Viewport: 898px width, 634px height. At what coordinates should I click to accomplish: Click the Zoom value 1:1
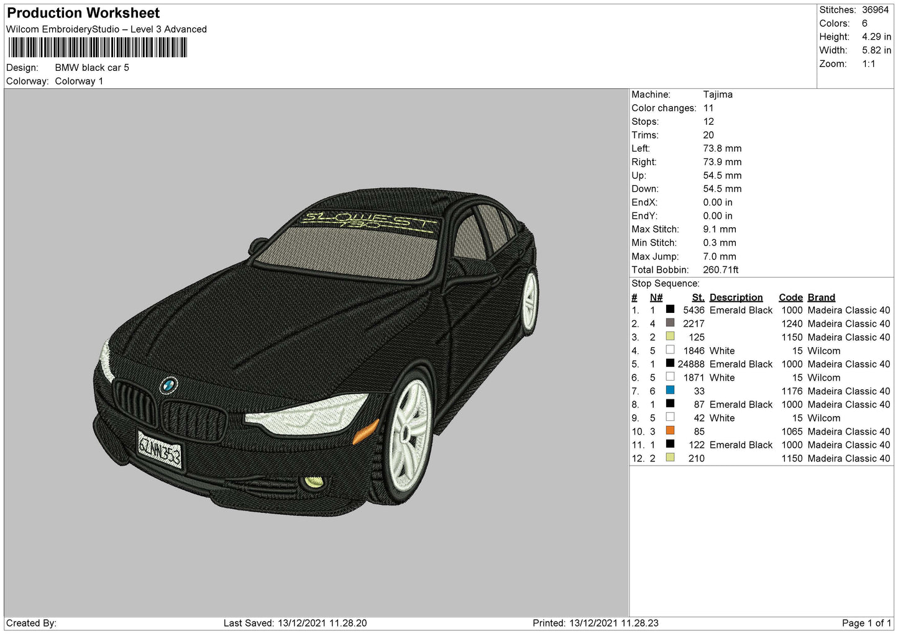[x=869, y=64]
